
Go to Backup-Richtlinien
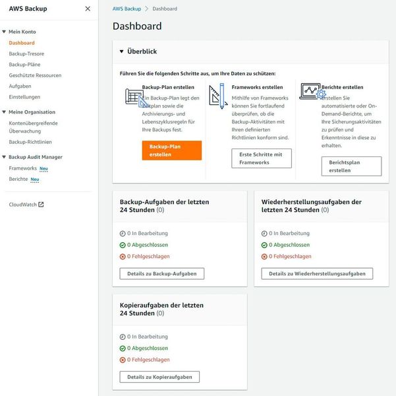click(30, 142)
